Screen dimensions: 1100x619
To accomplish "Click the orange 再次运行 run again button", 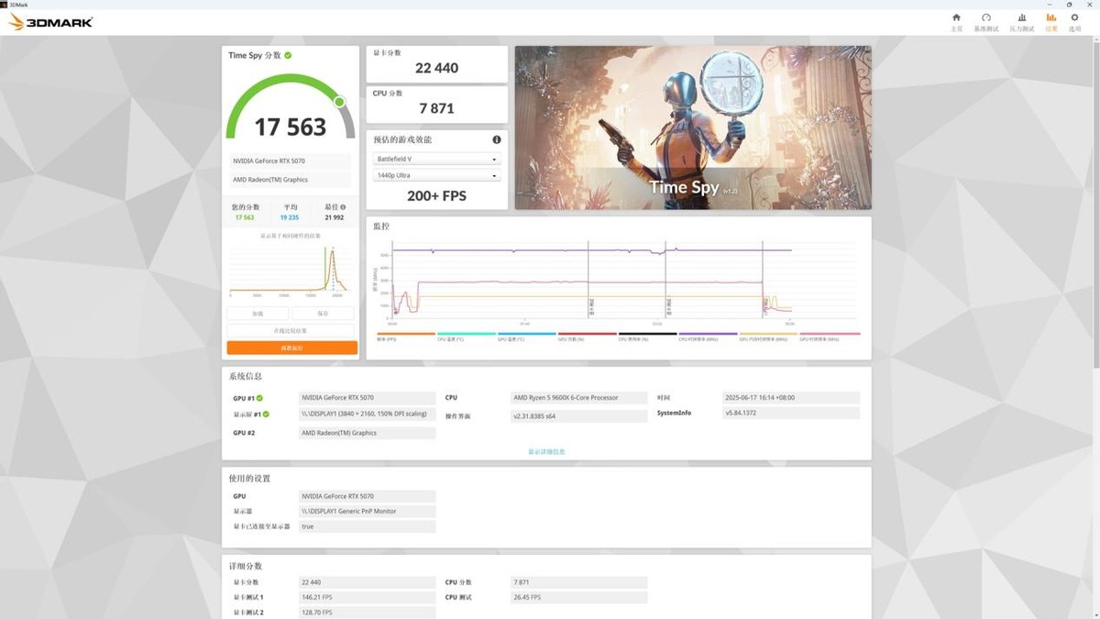I will click(x=292, y=348).
